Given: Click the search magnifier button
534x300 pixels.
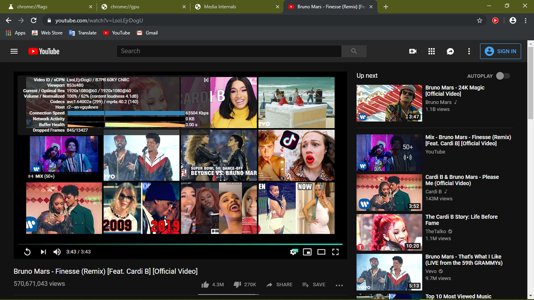Looking at the screenshot, I should (x=354, y=51).
